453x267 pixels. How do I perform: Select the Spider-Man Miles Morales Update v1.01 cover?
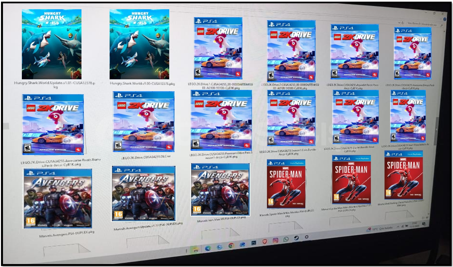pos(352,180)
